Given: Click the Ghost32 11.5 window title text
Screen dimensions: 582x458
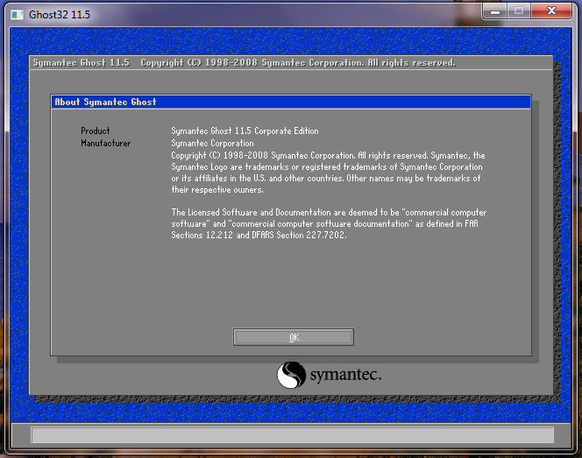Looking at the screenshot, I should pos(60,15).
